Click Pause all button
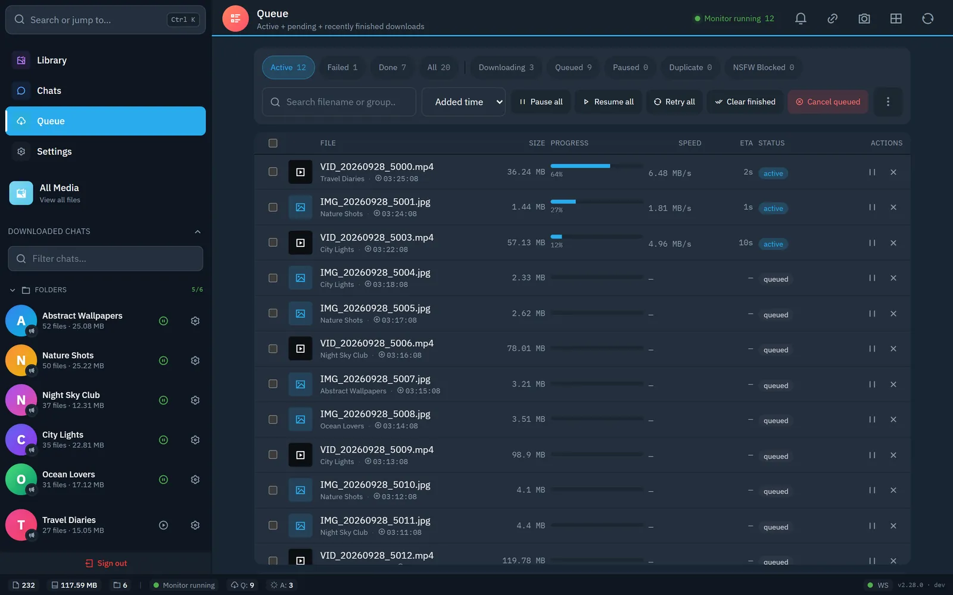Image resolution: width=953 pixels, height=595 pixels. (541, 102)
